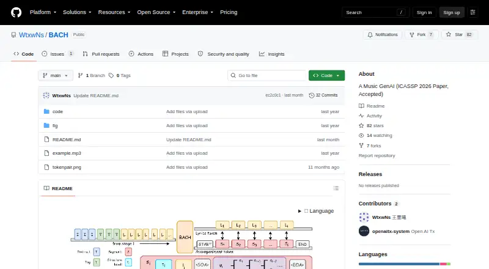Screen dimensions: 489x269
Task: Open the Projects tab
Action: (x=175, y=54)
